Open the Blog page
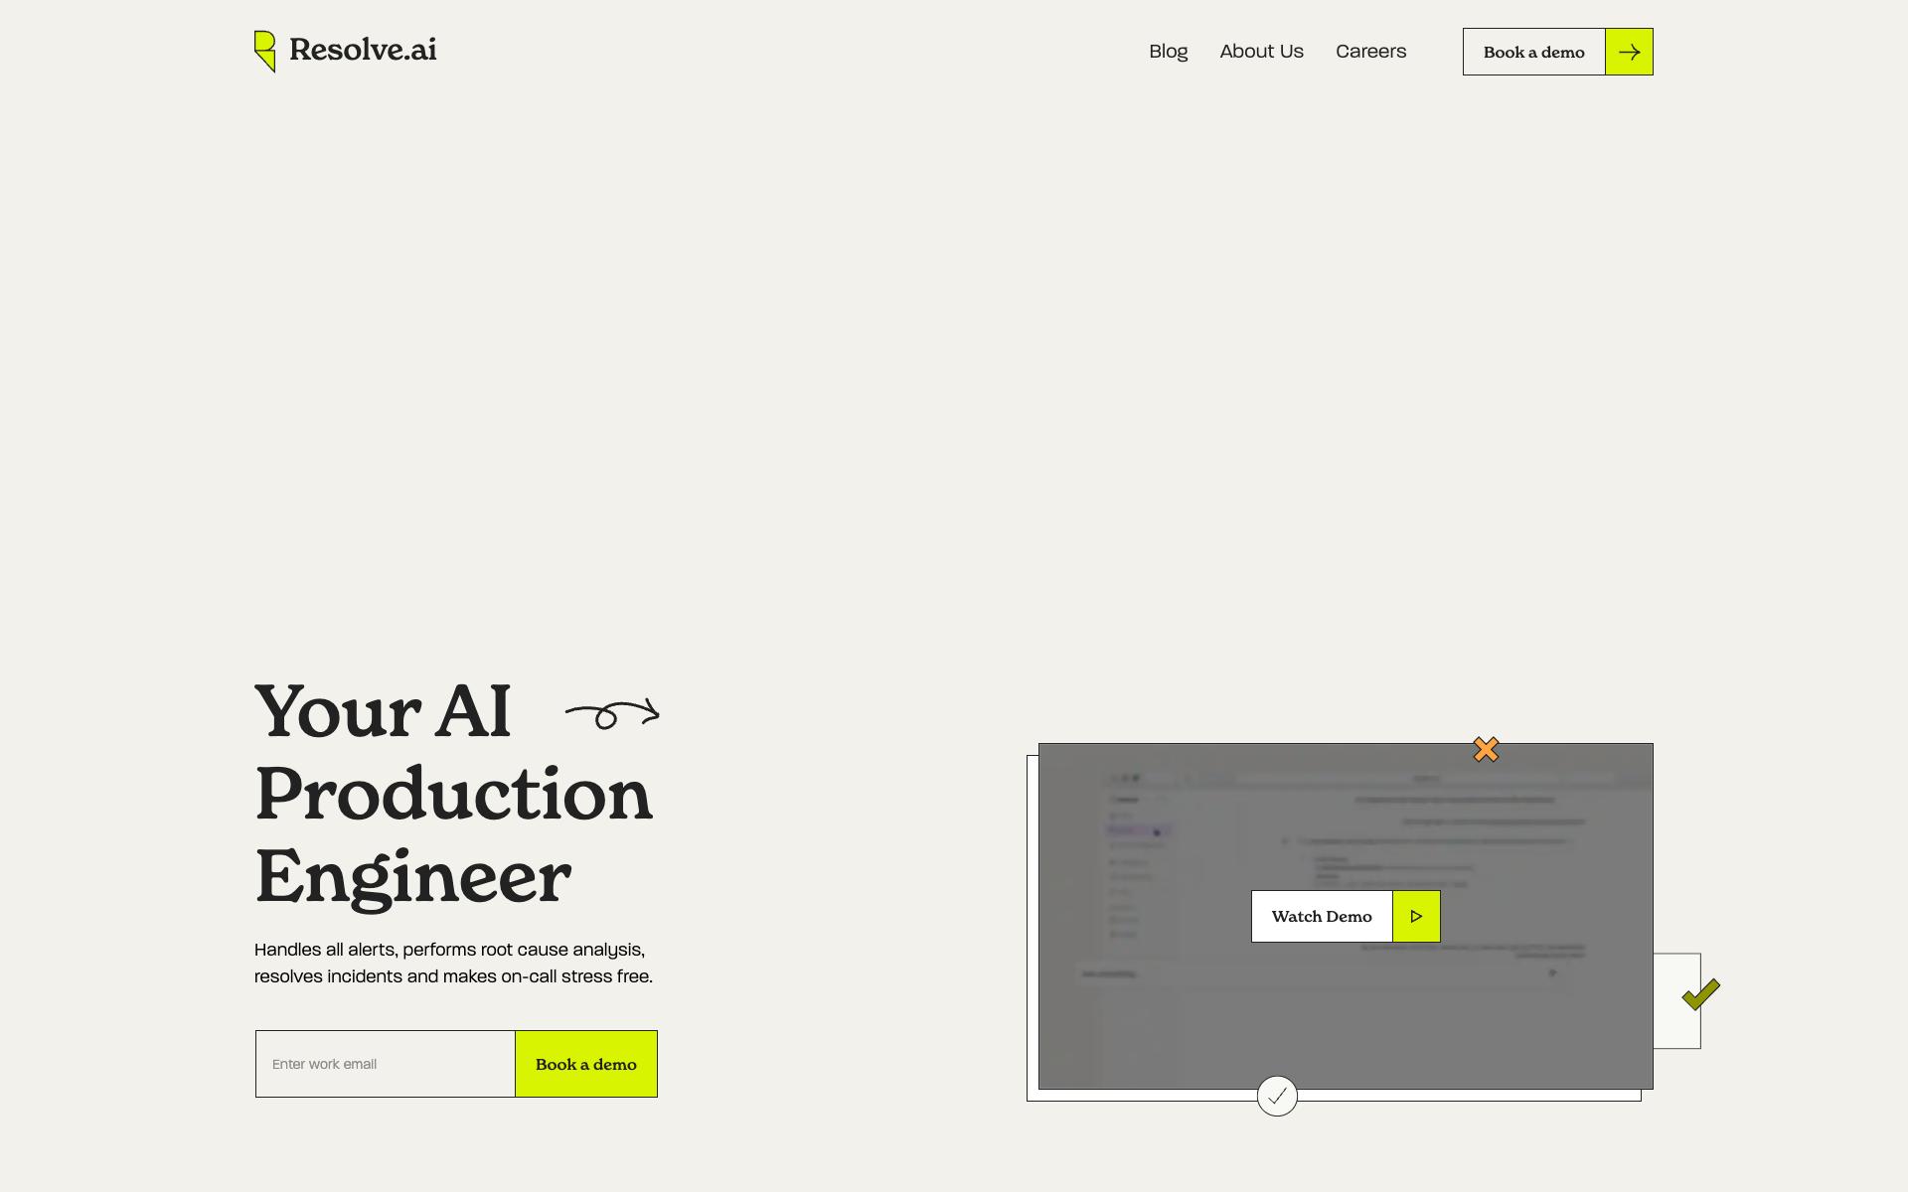The width and height of the screenshot is (1908, 1192). 1168,52
